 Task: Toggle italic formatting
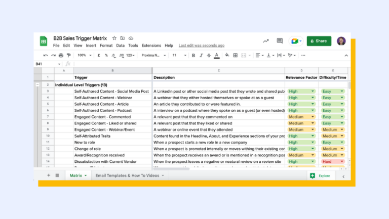pyautogui.click(x=201, y=55)
